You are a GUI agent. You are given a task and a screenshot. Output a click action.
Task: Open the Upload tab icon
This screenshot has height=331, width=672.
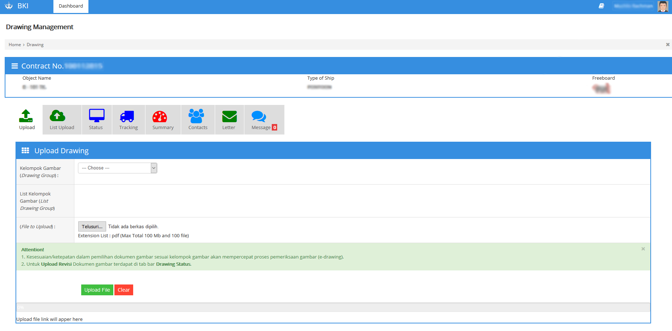(26, 116)
